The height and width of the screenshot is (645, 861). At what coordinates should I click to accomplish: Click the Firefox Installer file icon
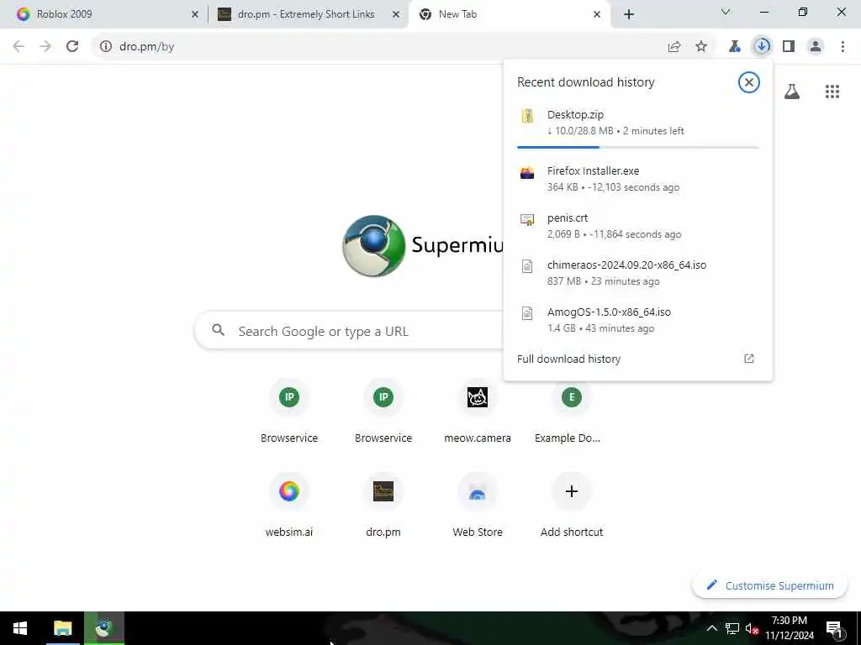click(x=527, y=172)
